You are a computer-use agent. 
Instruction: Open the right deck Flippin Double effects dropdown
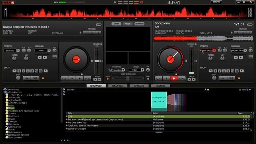(x=214, y=50)
